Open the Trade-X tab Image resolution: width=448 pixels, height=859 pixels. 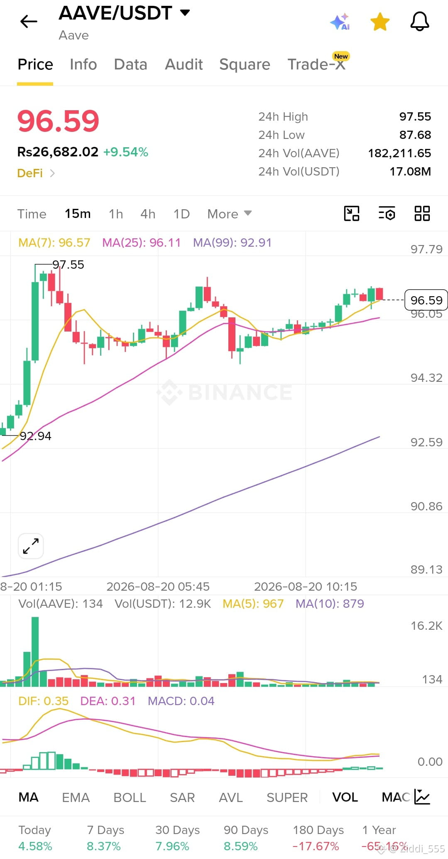[317, 64]
